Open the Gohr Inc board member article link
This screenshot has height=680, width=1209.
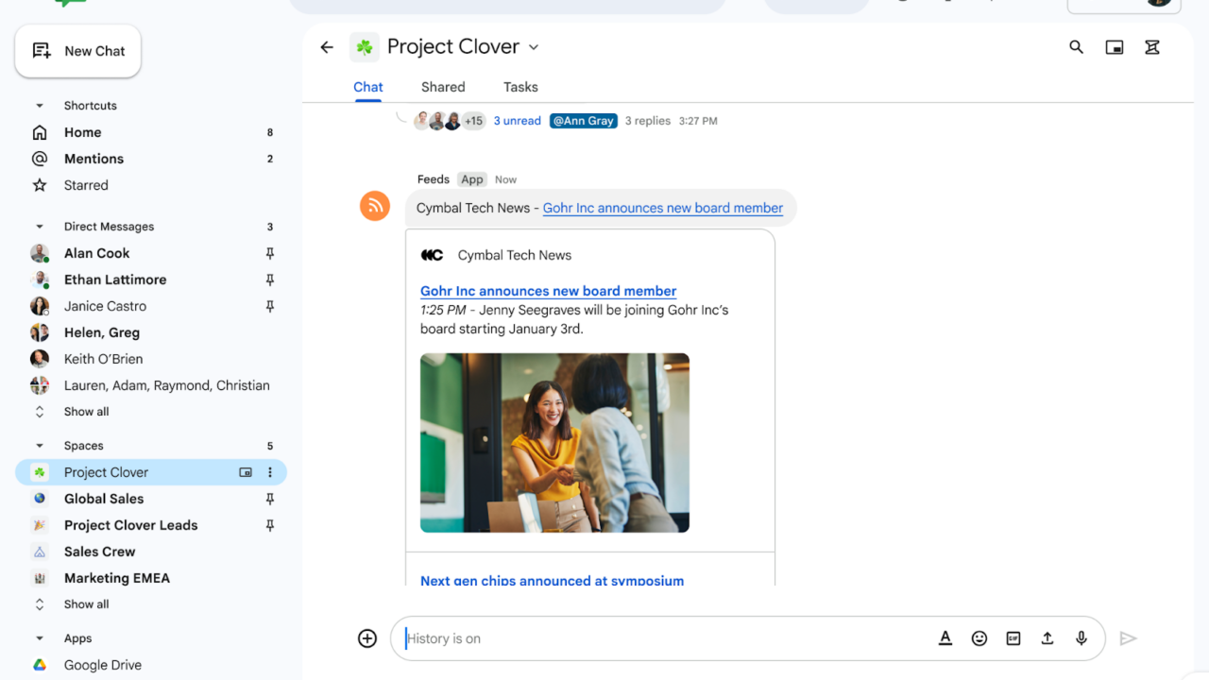click(548, 291)
